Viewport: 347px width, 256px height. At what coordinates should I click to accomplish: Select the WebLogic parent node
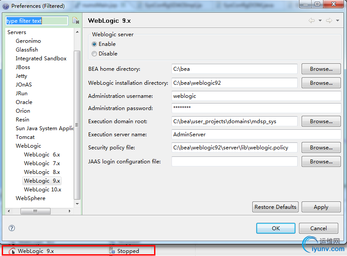click(28, 146)
